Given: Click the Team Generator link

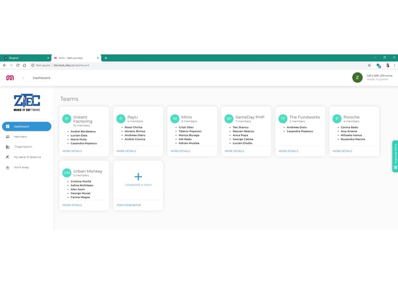Looking at the screenshot, I should tap(129, 205).
